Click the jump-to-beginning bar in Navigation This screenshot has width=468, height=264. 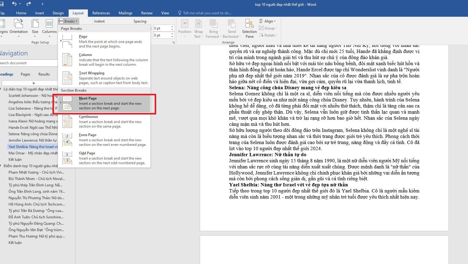click(x=30, y=83)
